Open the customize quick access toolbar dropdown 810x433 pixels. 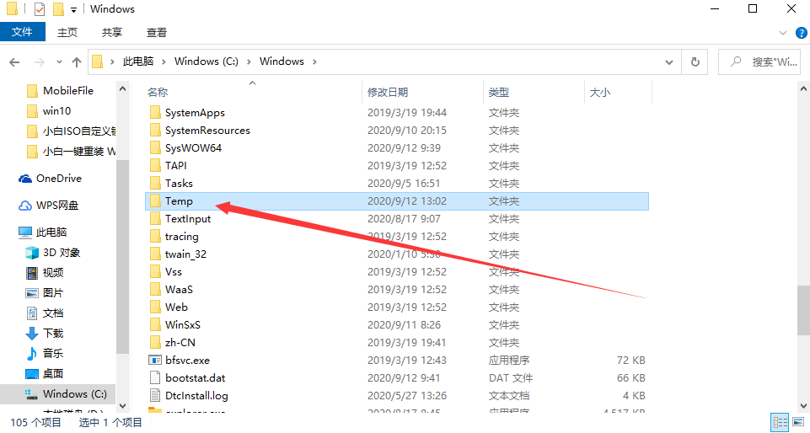click(74, 9)
